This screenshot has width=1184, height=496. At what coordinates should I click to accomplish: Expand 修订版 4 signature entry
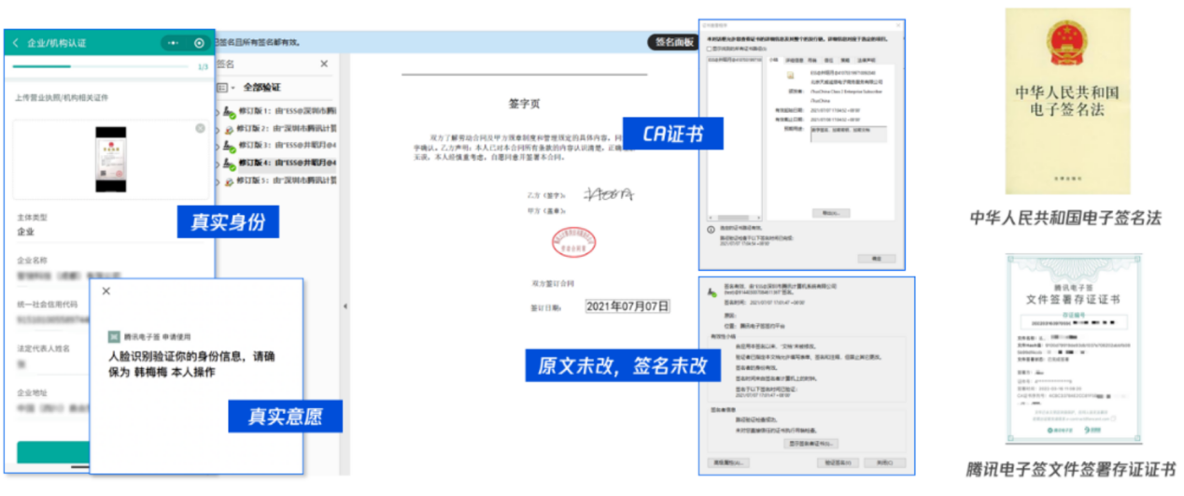pyautogui.click(x=218, y=163)
